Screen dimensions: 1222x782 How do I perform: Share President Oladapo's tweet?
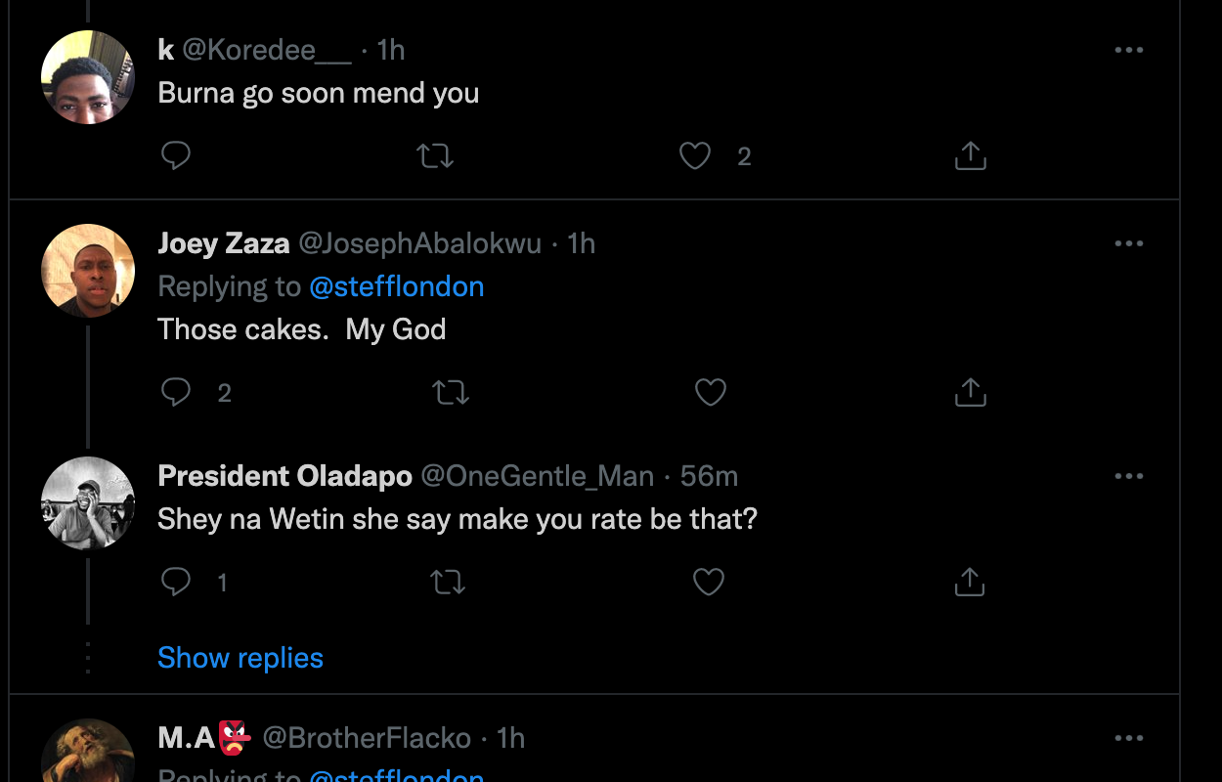point(970,582)
